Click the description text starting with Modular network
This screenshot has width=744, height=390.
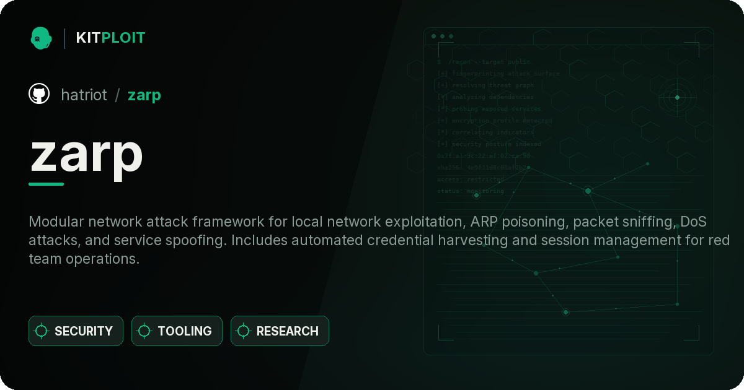pos(379,240)
